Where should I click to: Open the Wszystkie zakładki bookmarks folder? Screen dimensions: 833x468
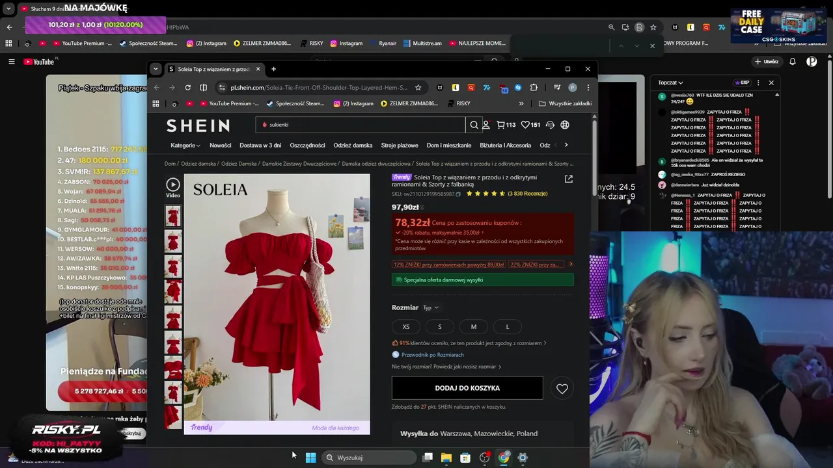coord(565,103)
